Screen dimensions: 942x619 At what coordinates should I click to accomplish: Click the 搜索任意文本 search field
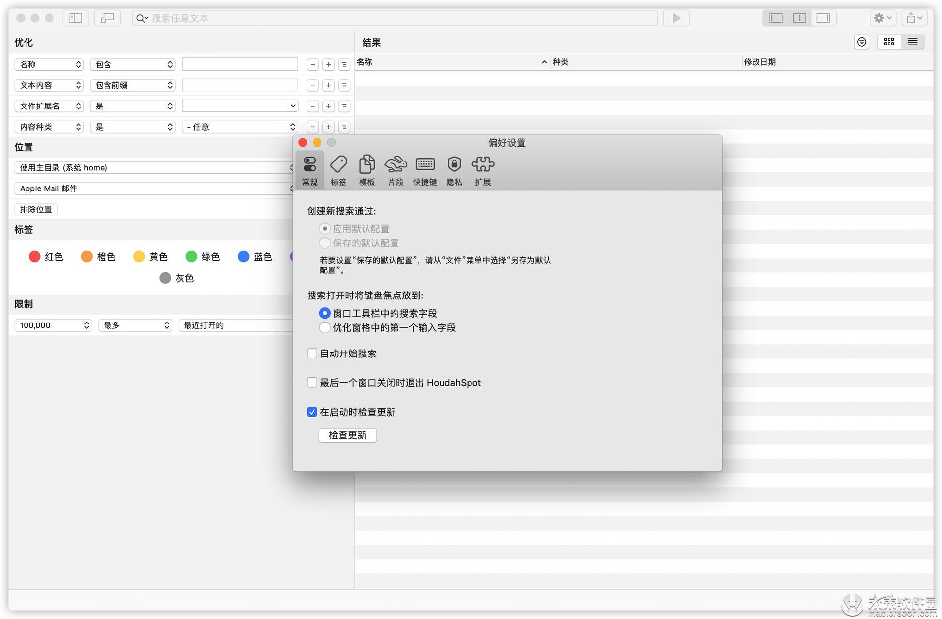pos(395,18)
